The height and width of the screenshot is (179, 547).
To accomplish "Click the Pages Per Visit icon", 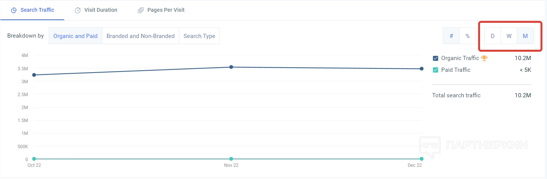I will tap(141, 10).
